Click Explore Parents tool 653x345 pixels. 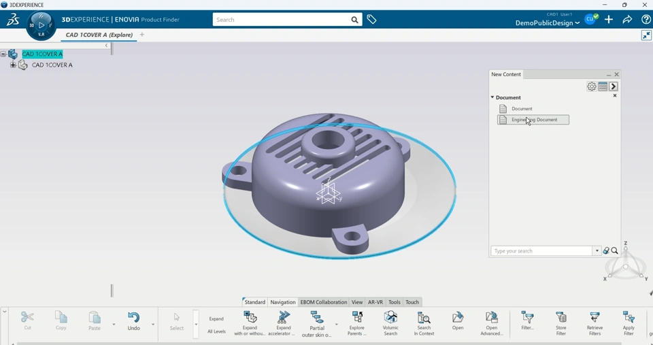pyautogui.click(x=357, y=323)
